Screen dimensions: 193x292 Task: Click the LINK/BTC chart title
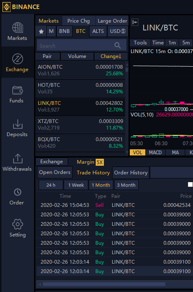click(160, 28)
